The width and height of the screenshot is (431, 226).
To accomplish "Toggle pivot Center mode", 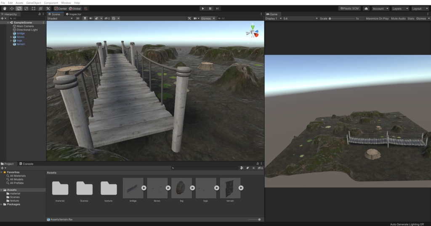I will 61,8.
